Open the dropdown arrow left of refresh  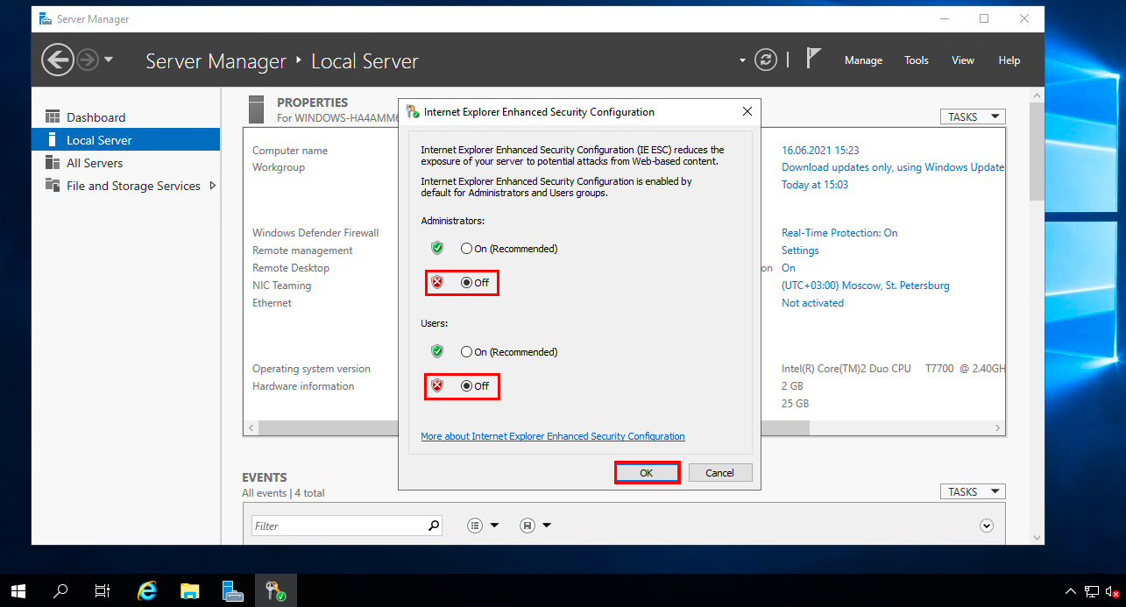click(x=742, y=60)
